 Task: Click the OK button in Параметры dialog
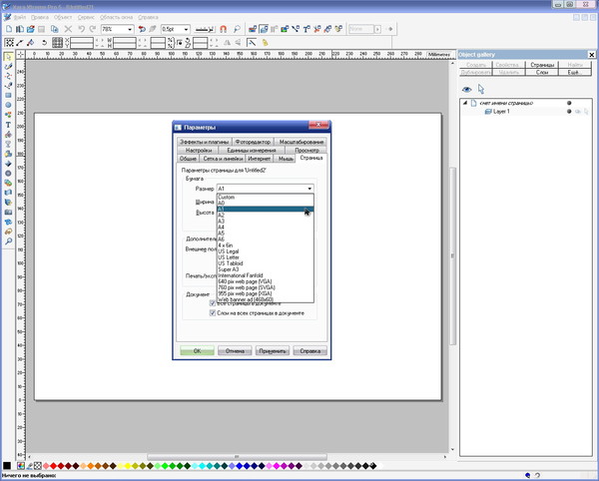pos(197,351)
